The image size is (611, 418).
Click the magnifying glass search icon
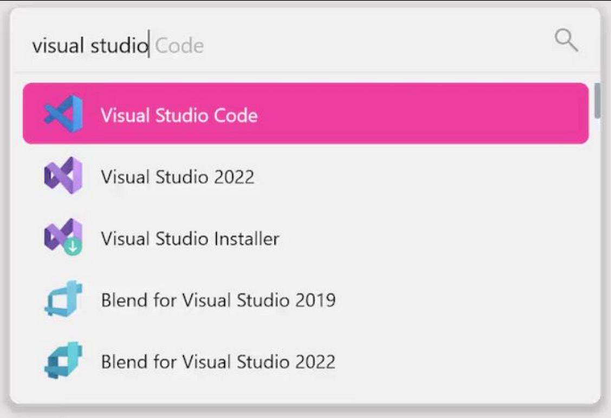pyautogui.click(x=566, y=41)
